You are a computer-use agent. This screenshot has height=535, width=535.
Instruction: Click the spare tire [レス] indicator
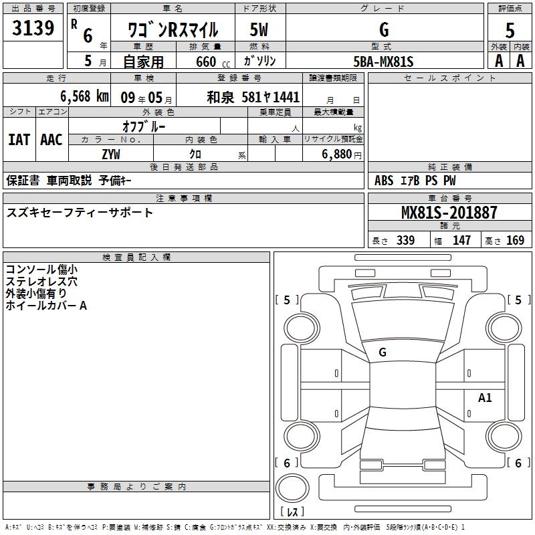[295, 512]
